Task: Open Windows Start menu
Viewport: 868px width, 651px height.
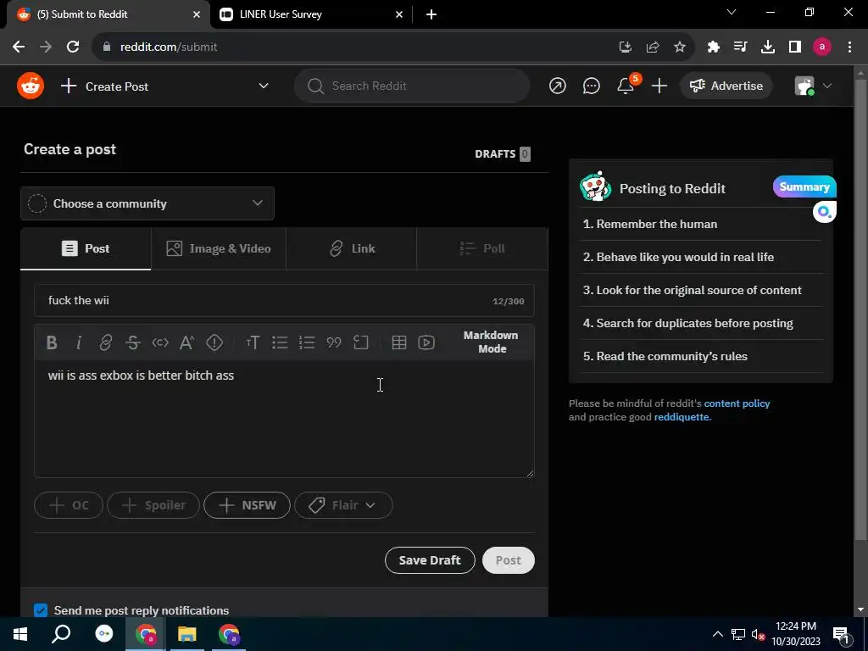Action: pos(20,634)
